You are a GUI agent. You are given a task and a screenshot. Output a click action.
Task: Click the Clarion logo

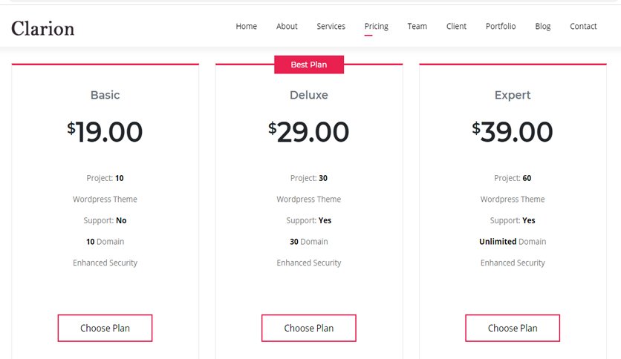(43, 28)
